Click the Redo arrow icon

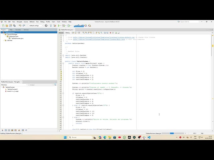(x=24, y=26)
